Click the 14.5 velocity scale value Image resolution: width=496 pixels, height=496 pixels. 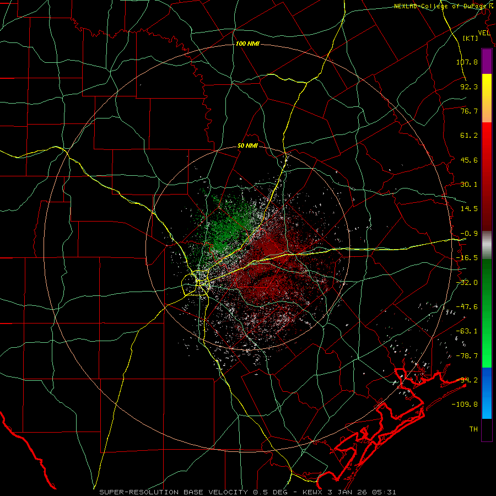coord(469,209)
